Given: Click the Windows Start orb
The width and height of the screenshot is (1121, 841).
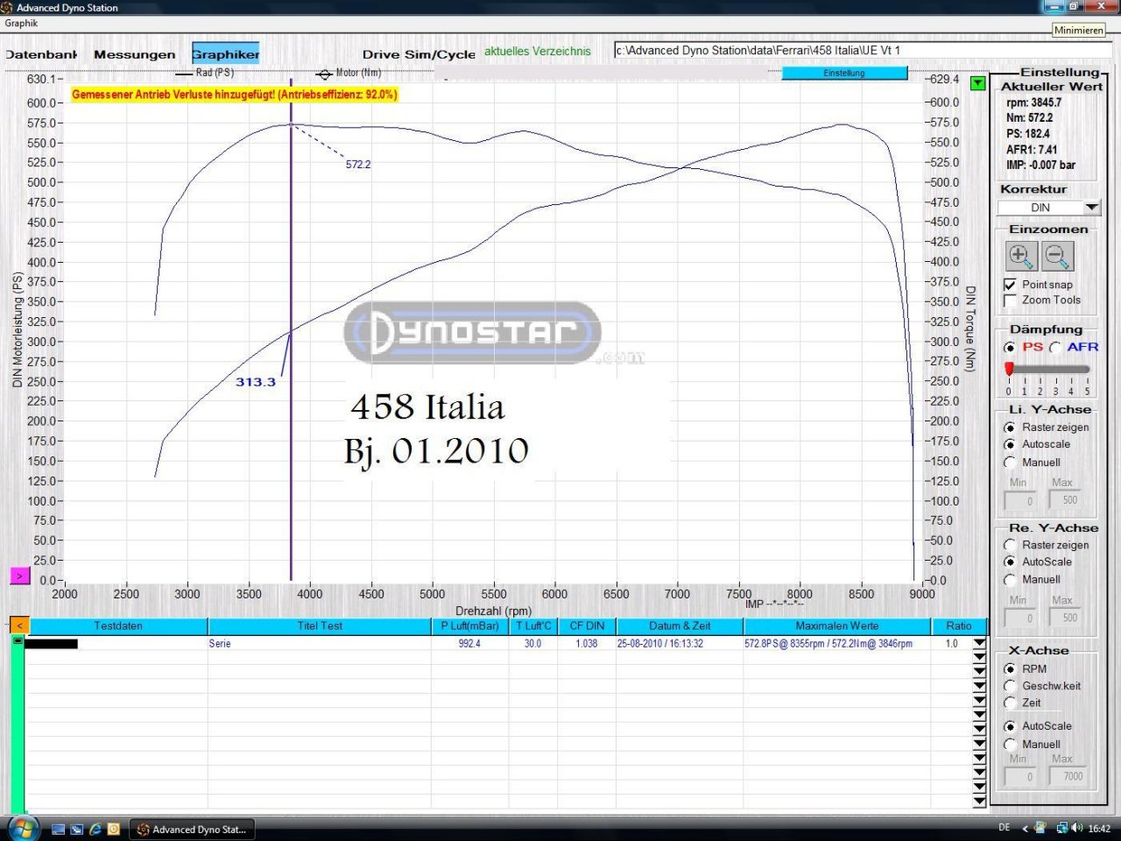Looking at the screenshot, I should 22,828.
